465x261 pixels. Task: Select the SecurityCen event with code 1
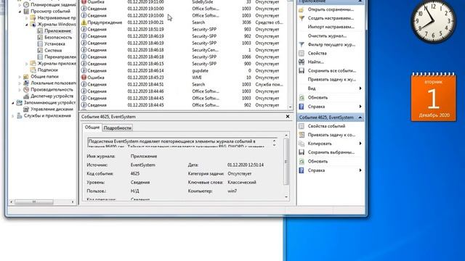[183, 50]
